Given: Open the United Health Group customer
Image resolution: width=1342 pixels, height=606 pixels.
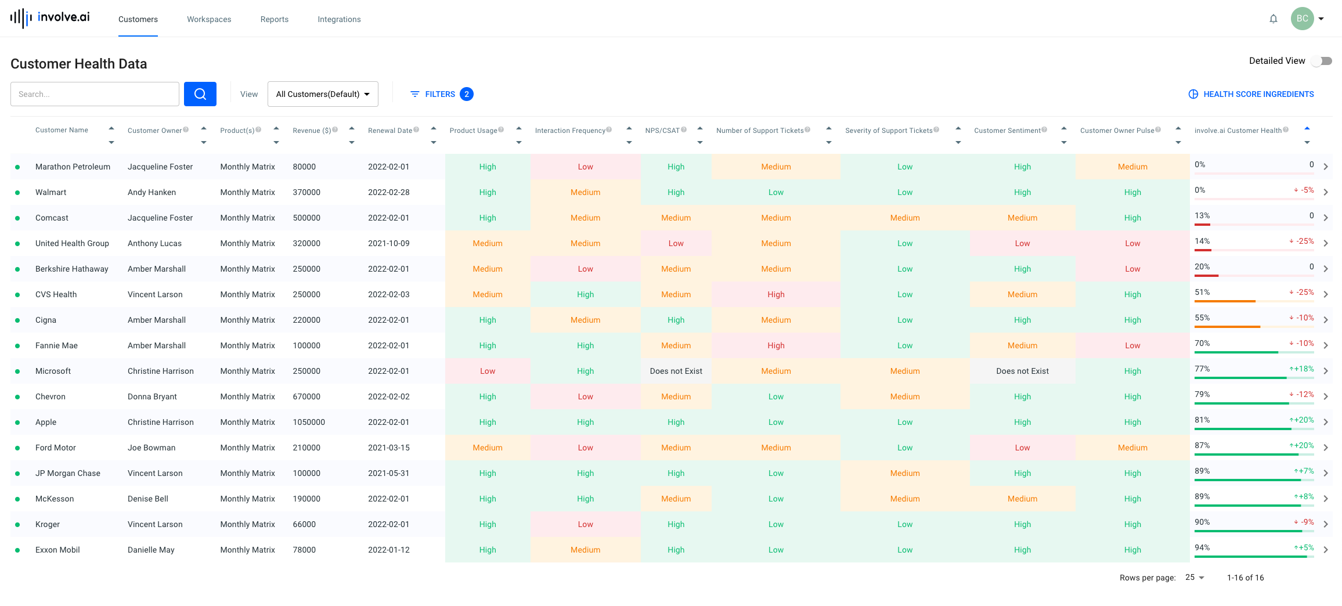Looking at the screenshot, I should point(72,243).
